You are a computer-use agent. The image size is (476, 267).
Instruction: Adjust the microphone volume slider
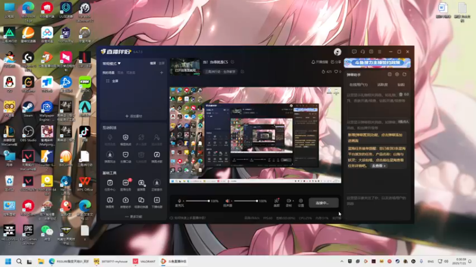pyautogui.click(x=198, y=201)
